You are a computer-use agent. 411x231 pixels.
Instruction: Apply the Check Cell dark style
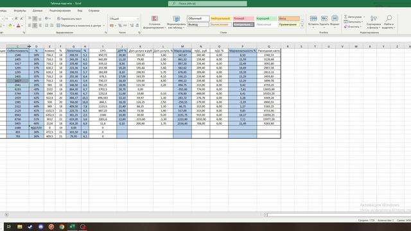coord(243,24)
